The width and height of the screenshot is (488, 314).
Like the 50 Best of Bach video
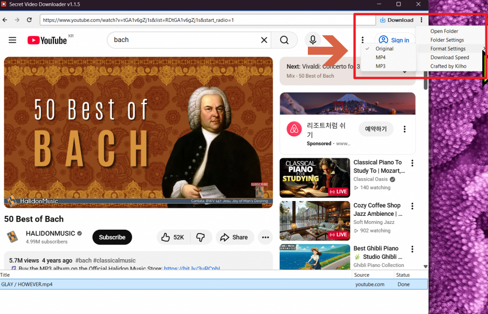point(173,237)
